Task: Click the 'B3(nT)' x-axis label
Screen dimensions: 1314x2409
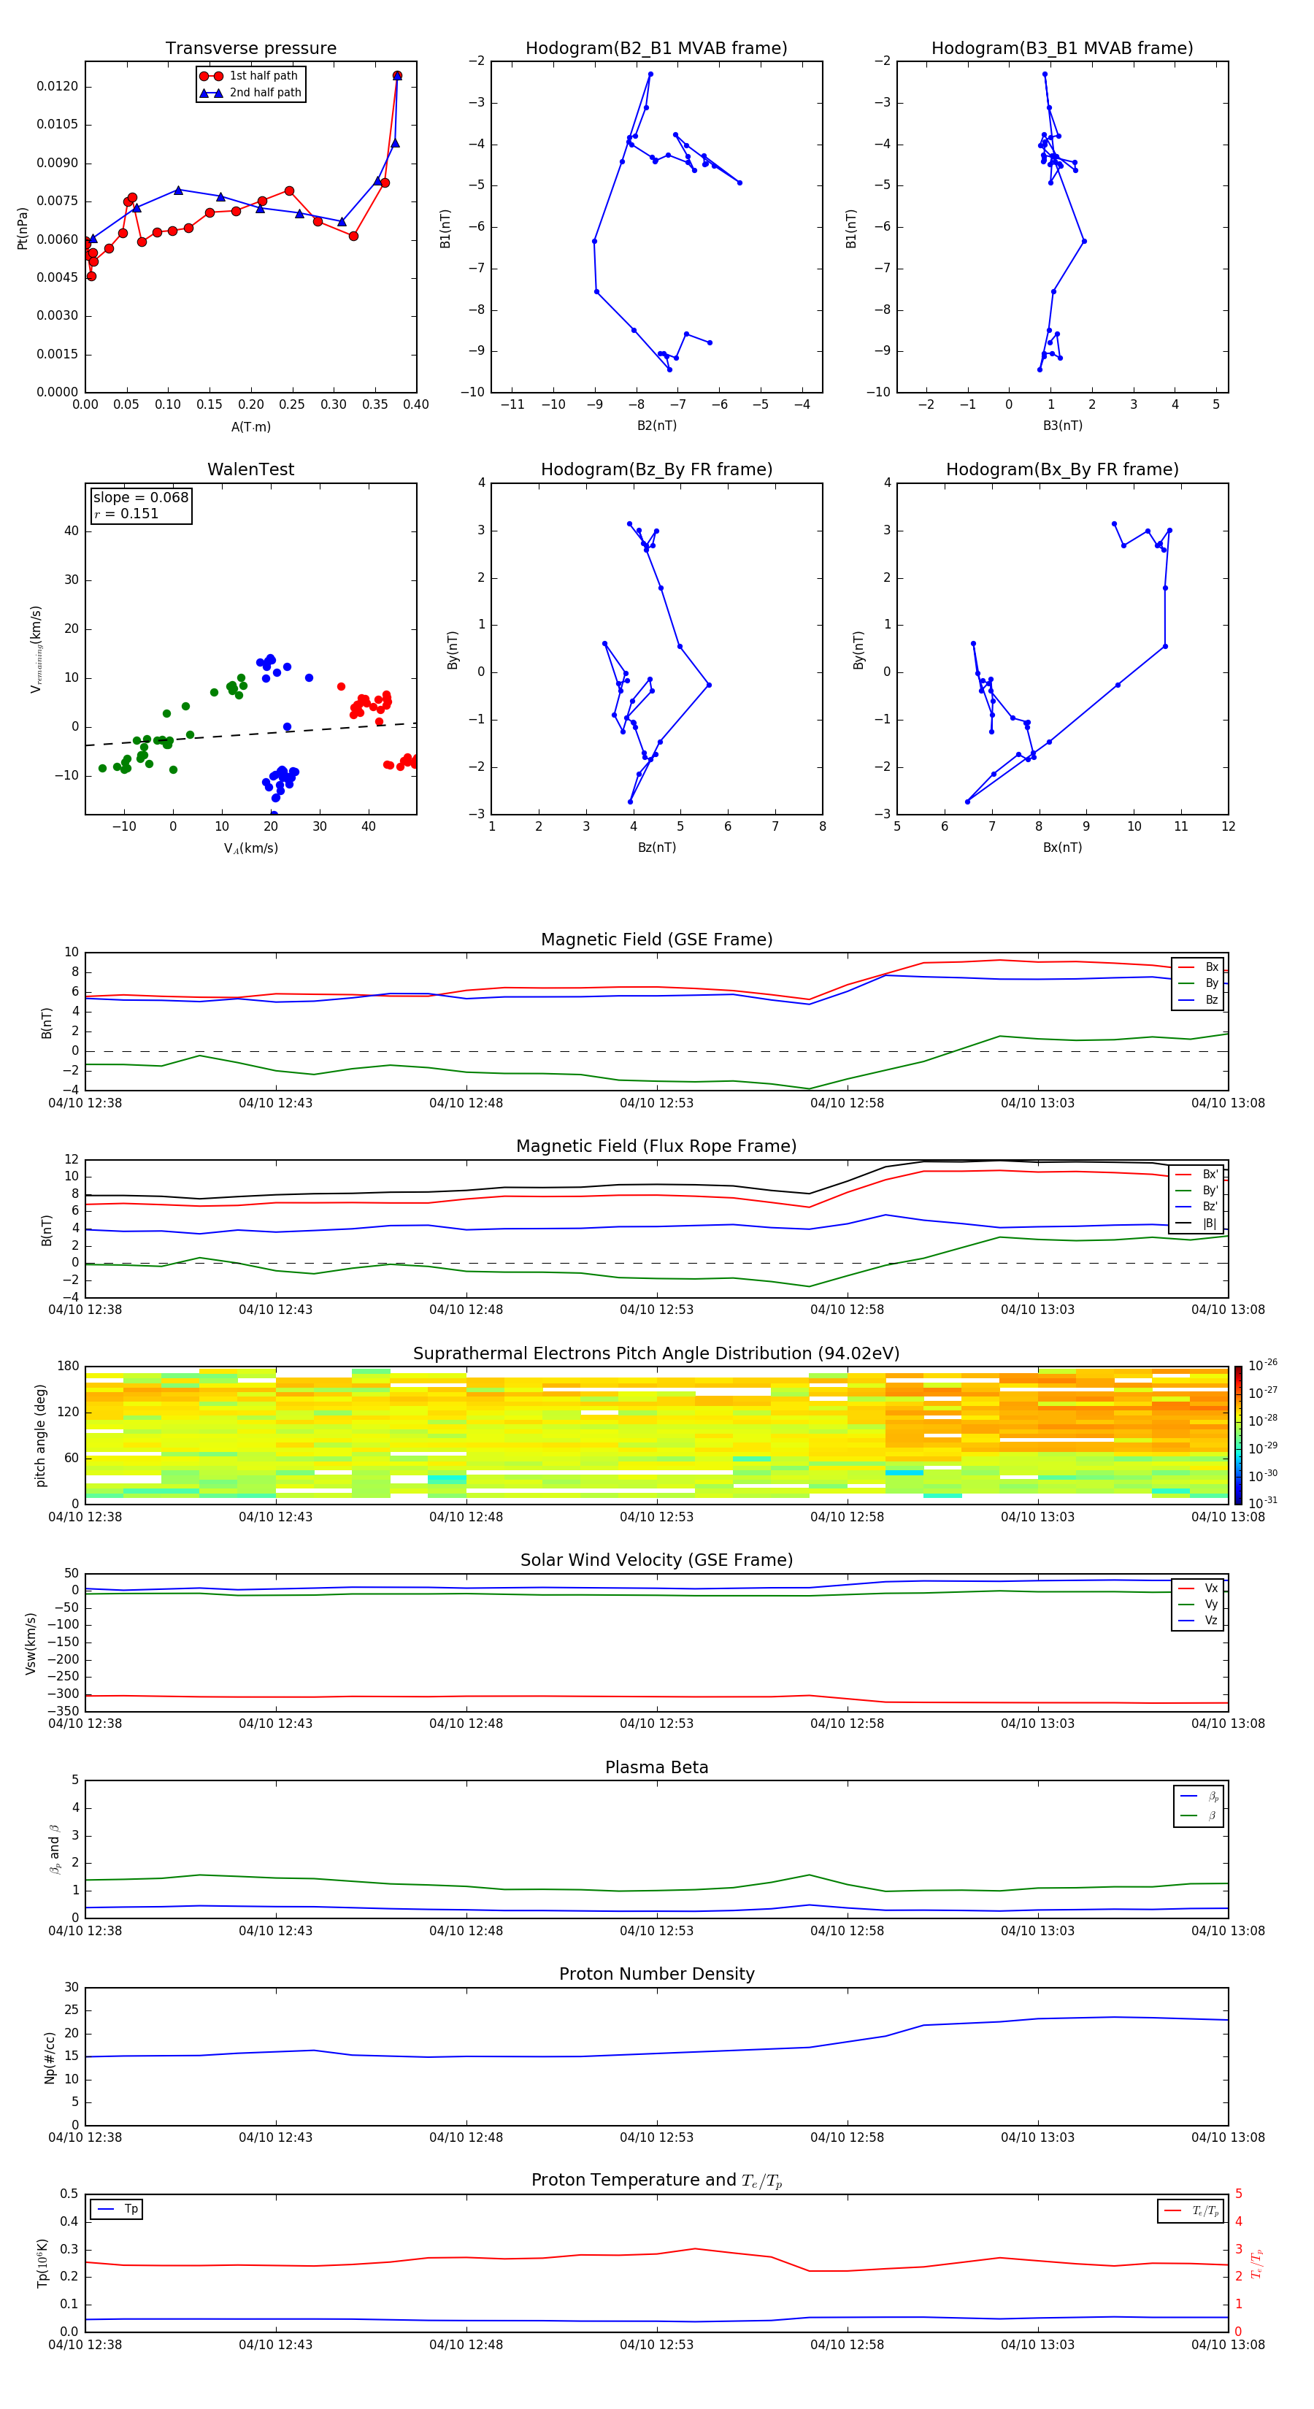Action: pos(1062,426)
